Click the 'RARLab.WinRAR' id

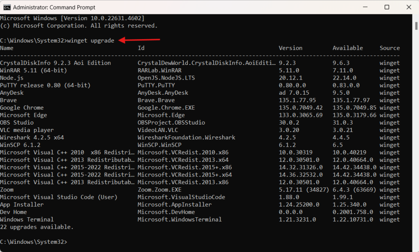tap(160, 70)
